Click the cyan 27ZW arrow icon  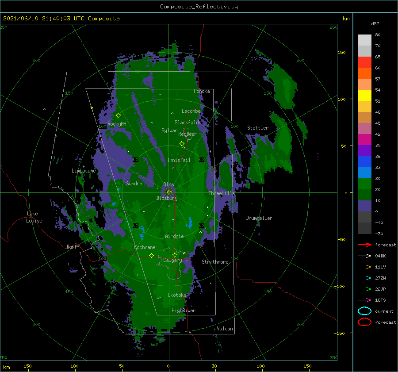click(364, 278)
